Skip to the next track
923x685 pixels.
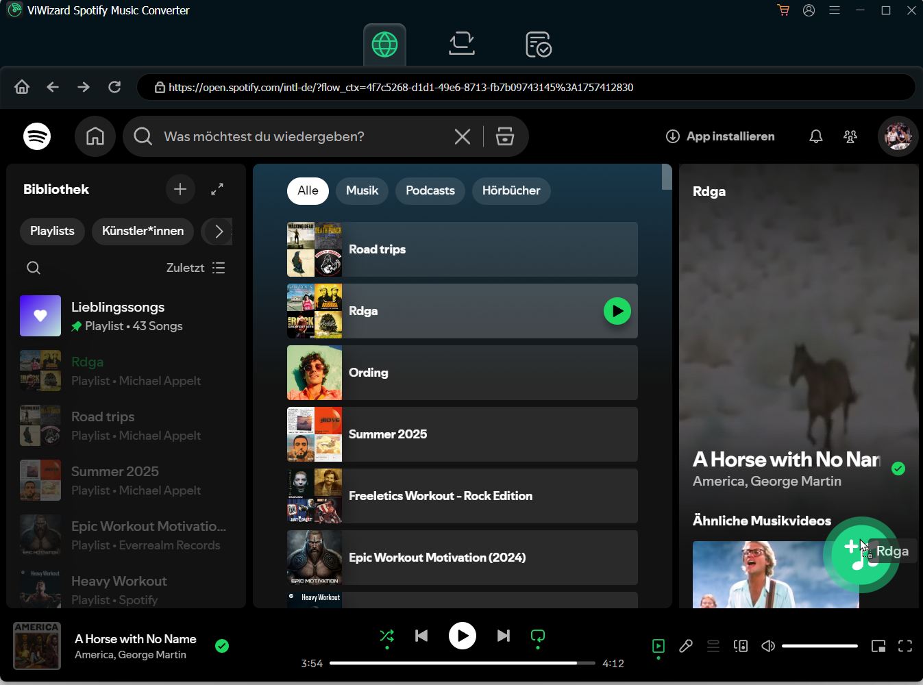coord(504,636)
